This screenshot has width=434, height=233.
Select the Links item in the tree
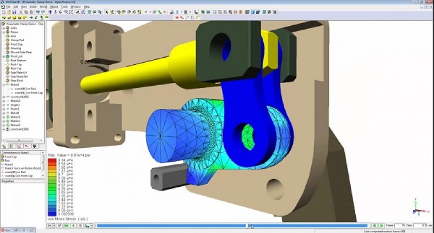point(14,28)
